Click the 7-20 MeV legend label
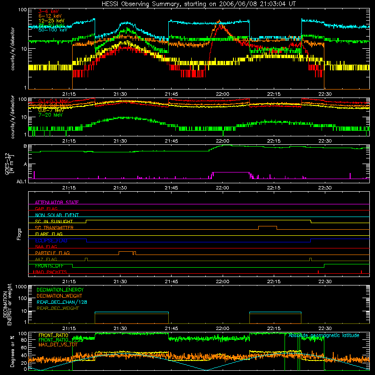Image resolution: width=375 pixels, height=375 pixels. tap(51, 115)
